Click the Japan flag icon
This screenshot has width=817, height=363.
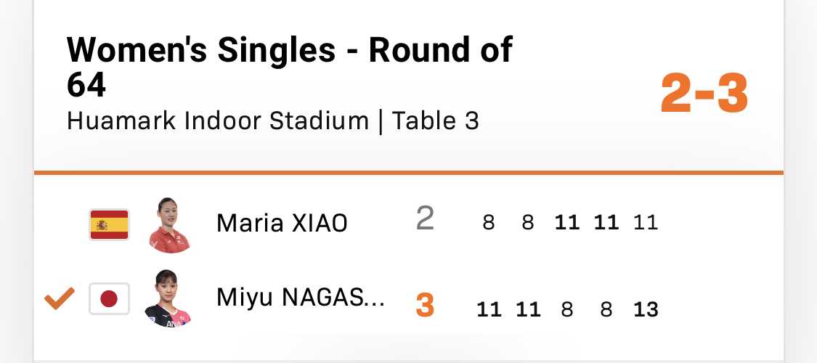coord(109,299)
